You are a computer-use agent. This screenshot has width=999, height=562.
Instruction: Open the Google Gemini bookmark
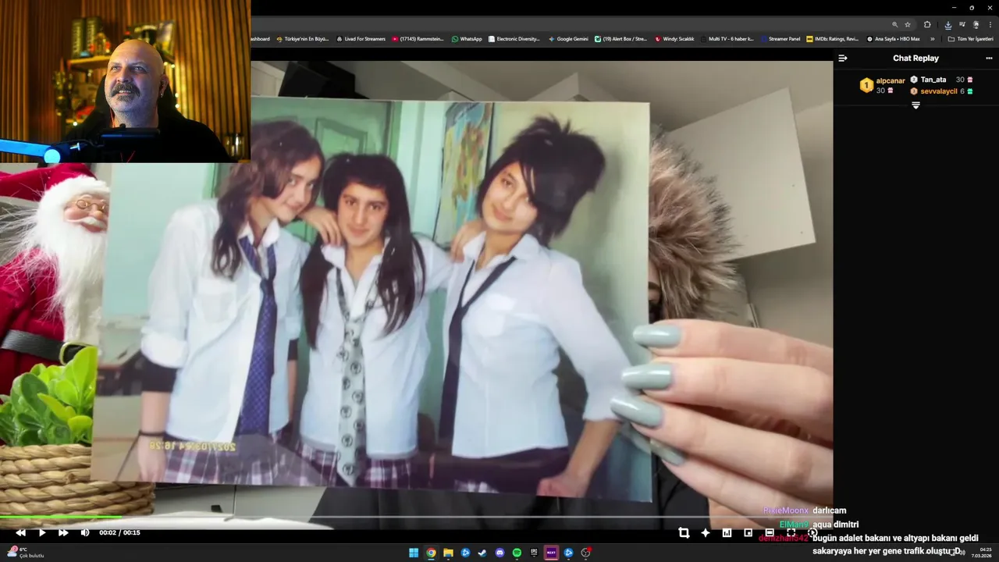point(568,39)
